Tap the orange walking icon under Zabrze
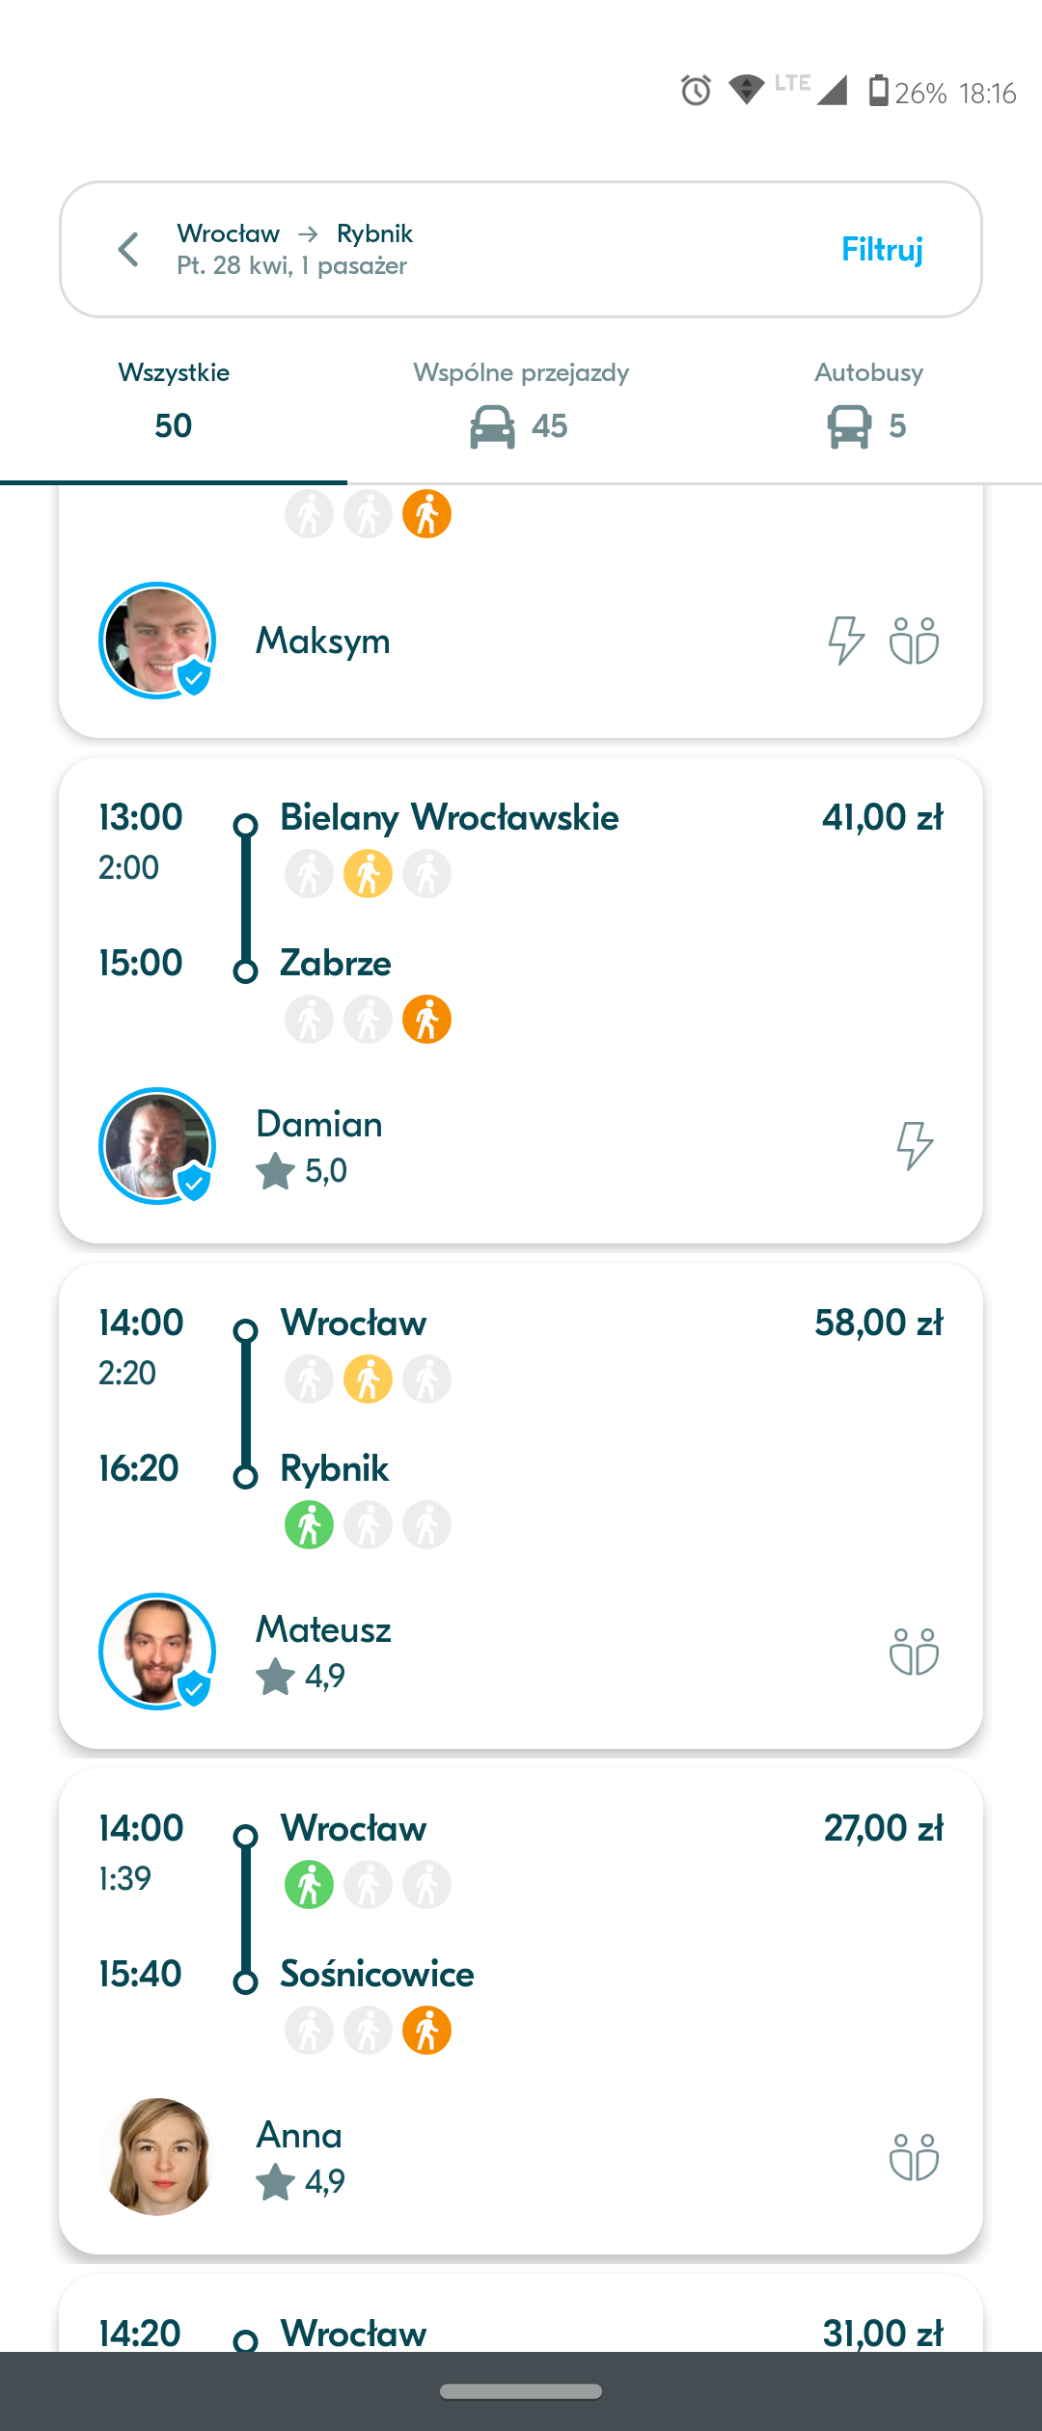 [427, 1020]
